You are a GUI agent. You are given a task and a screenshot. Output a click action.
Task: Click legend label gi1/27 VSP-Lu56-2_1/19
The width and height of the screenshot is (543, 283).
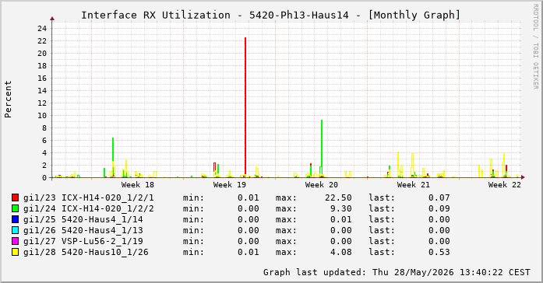(83, 241)
